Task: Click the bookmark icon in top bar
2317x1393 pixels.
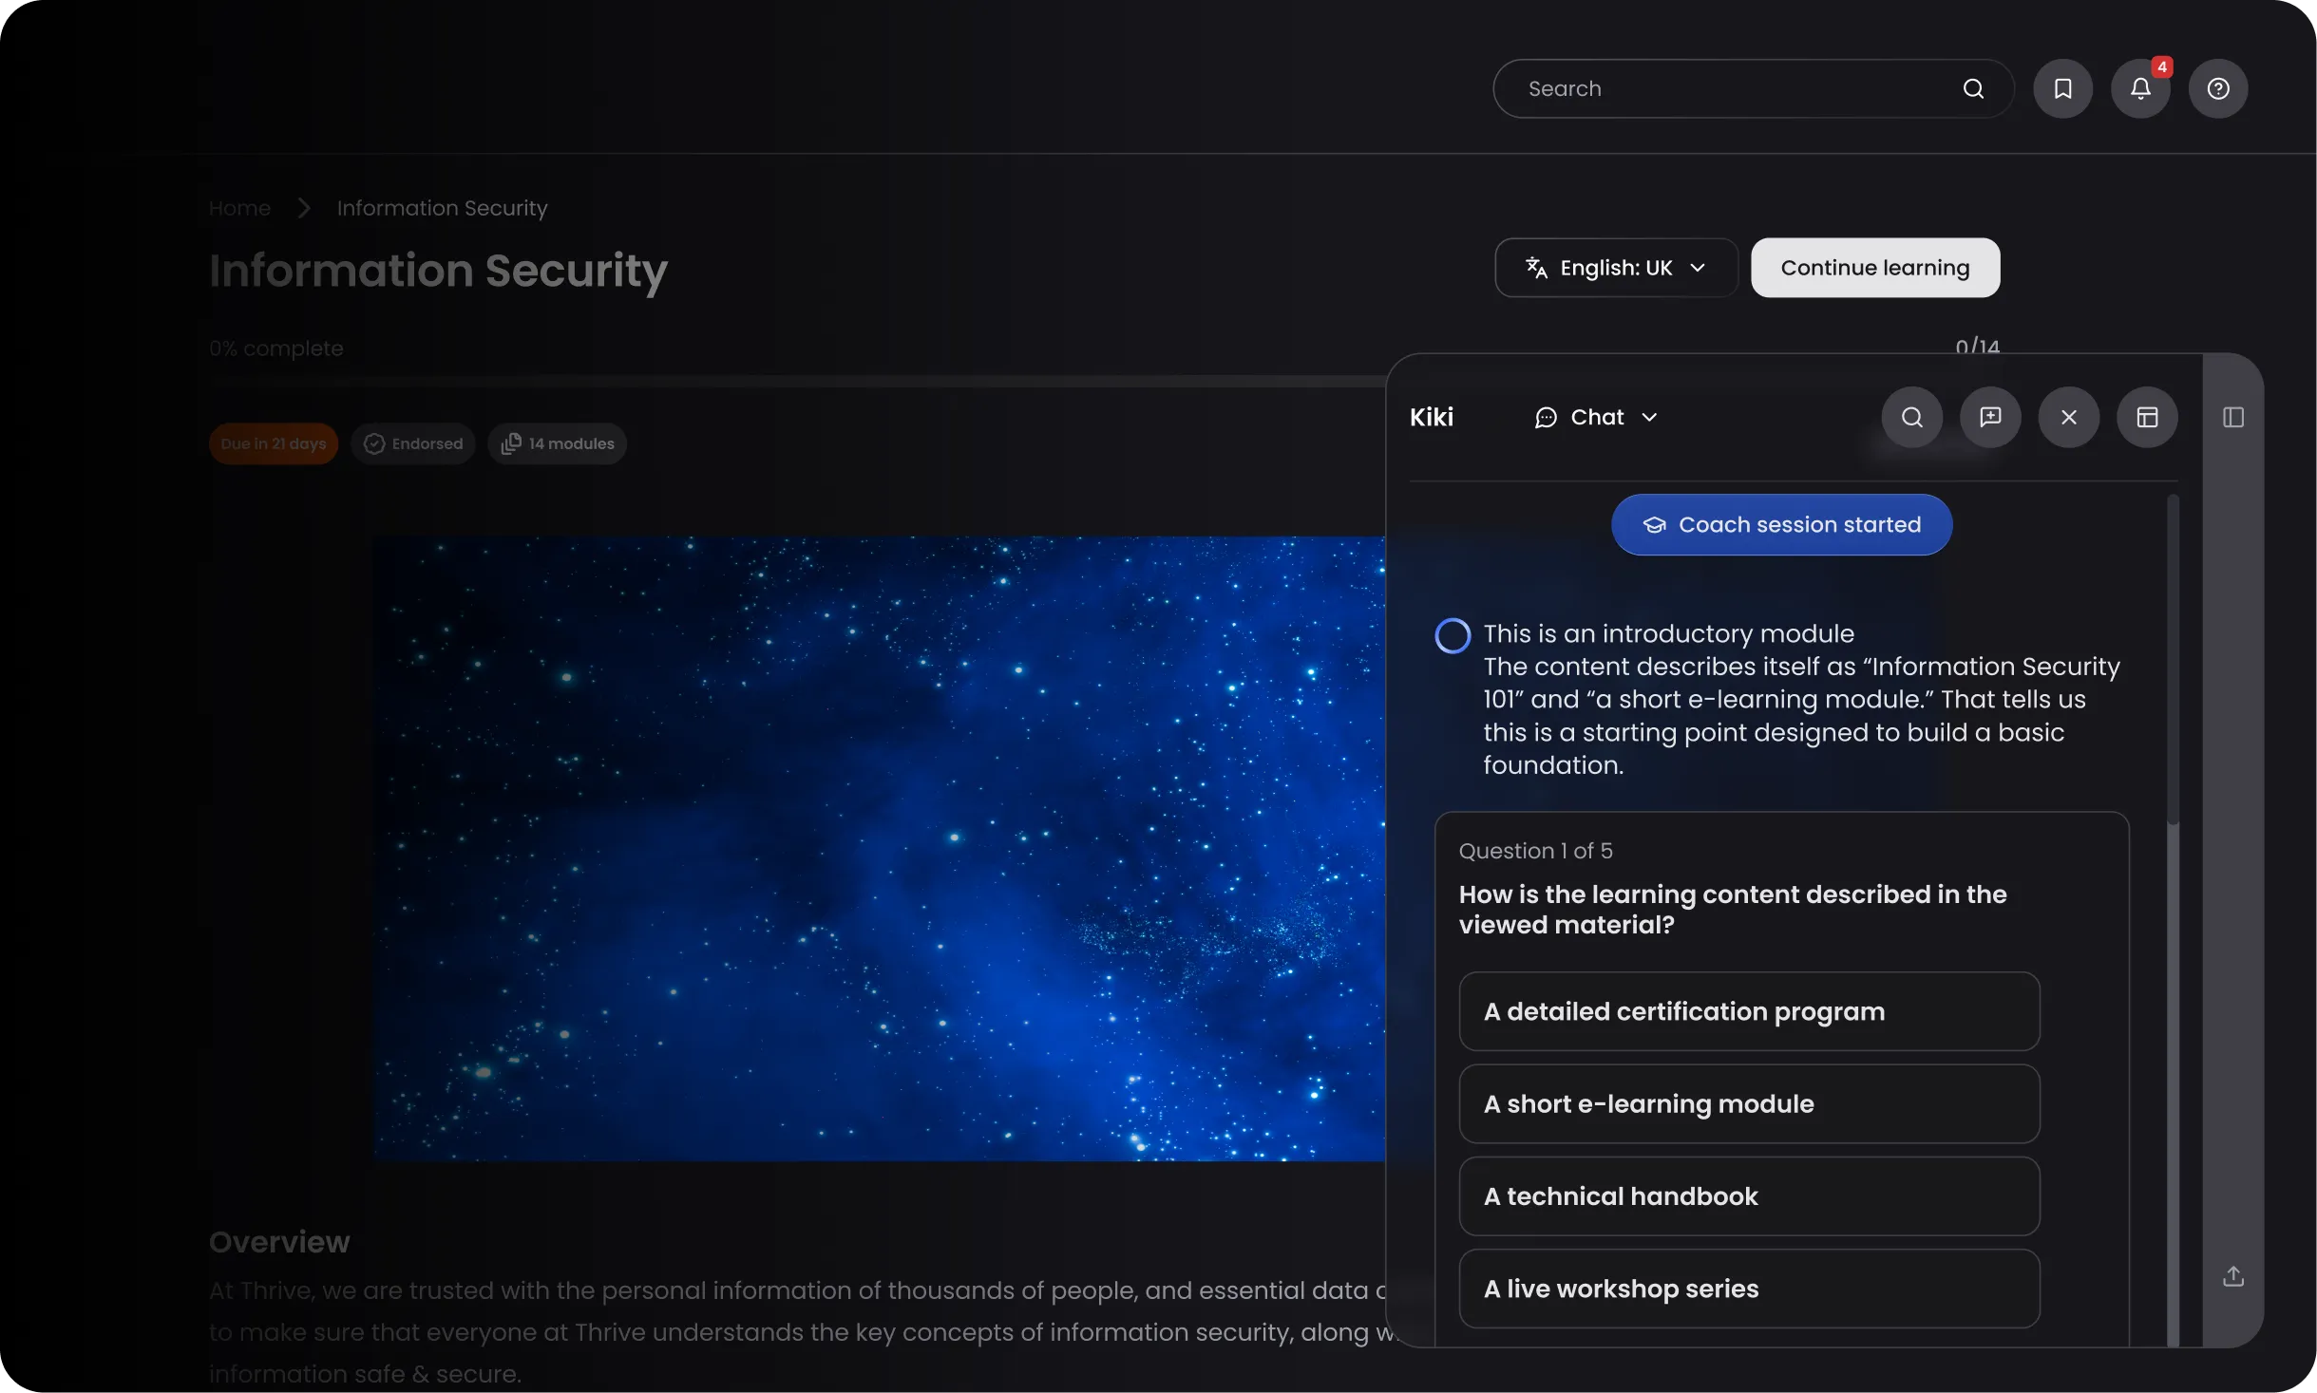Action: tap(2062, 88)
